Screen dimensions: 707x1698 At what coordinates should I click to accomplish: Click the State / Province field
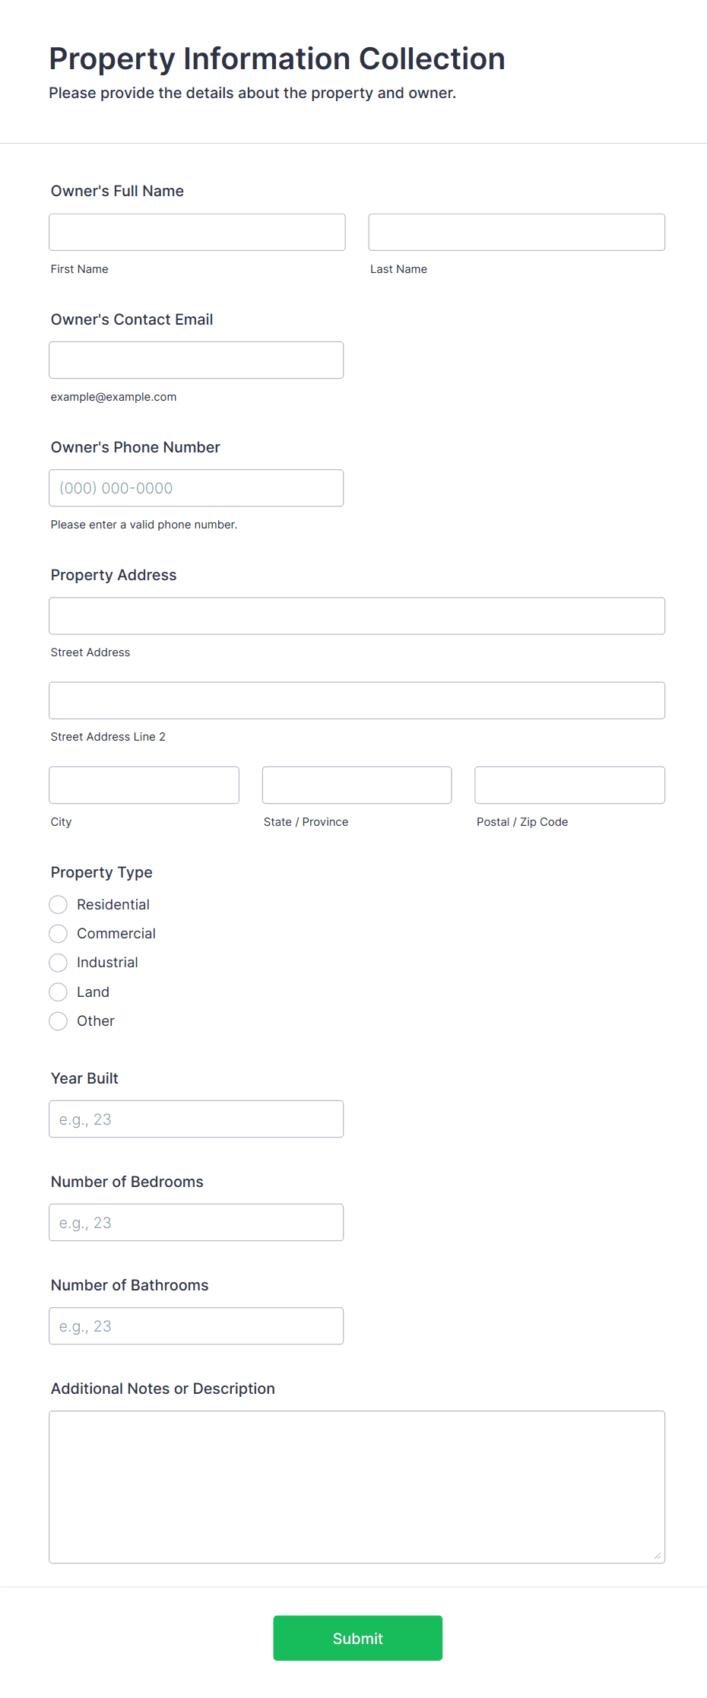coord(357,785)
